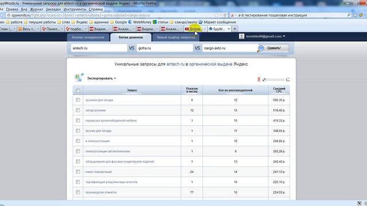
Task: Open the query link склад грузчики
Action: pos(96,110)
